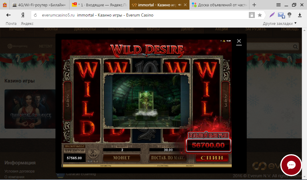The image size is (307, 180).
Task: Open the browser hamburger menu
Action: click(279, 5)
